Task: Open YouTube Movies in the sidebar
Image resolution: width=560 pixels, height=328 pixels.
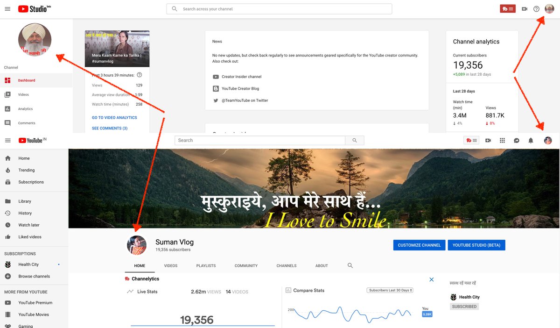Action: tap(34, 314)
